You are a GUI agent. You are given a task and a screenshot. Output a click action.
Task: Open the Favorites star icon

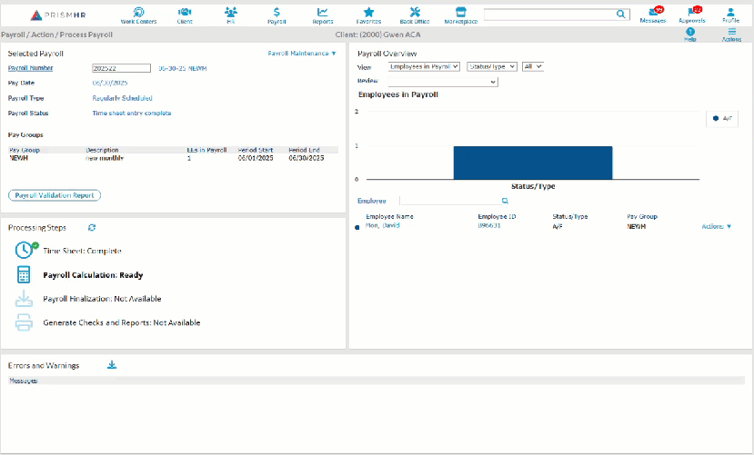click(x=368, y=14)
